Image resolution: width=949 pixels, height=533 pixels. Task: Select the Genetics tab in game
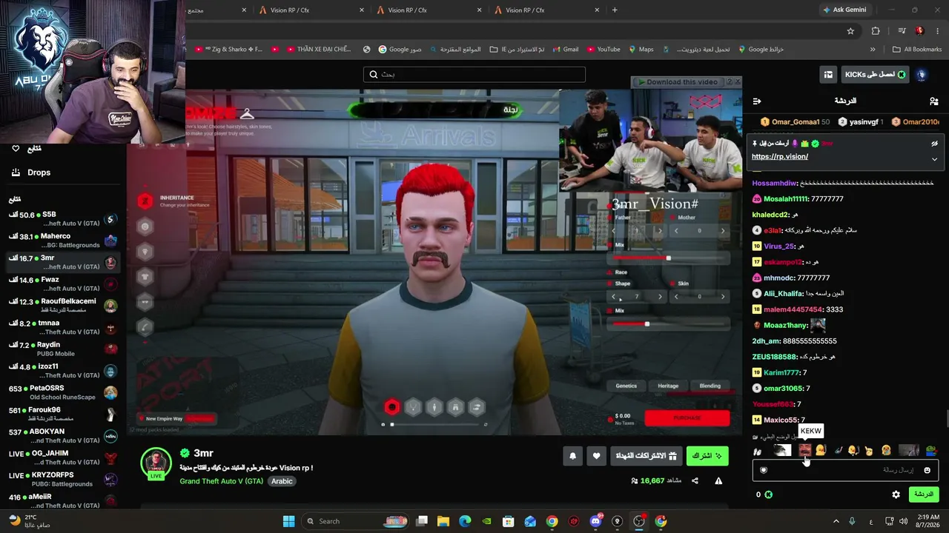coord(626,386)
